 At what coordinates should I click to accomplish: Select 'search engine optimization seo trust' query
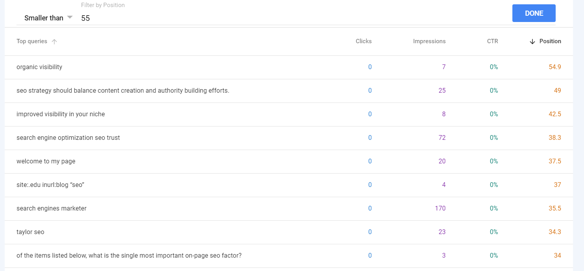(x=68, y=138)
